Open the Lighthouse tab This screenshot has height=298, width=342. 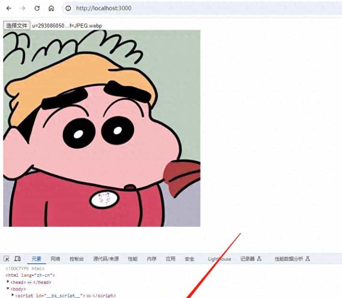pyautogui.click(x=219, y=259)
